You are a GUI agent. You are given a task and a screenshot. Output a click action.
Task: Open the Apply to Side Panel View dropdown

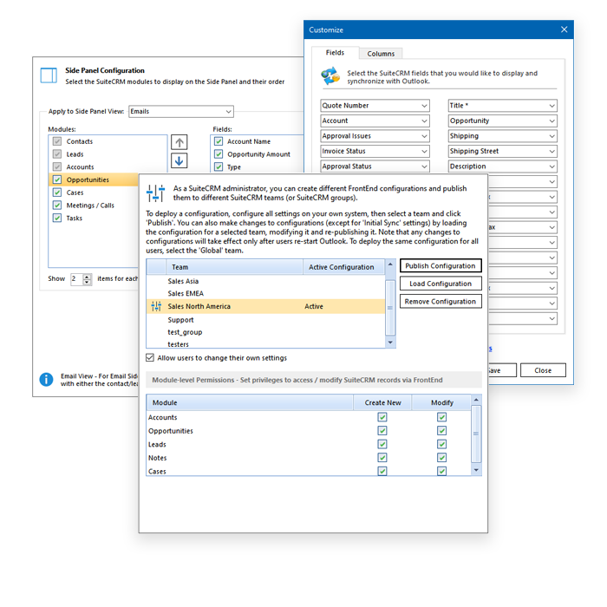tap(181, 112)
